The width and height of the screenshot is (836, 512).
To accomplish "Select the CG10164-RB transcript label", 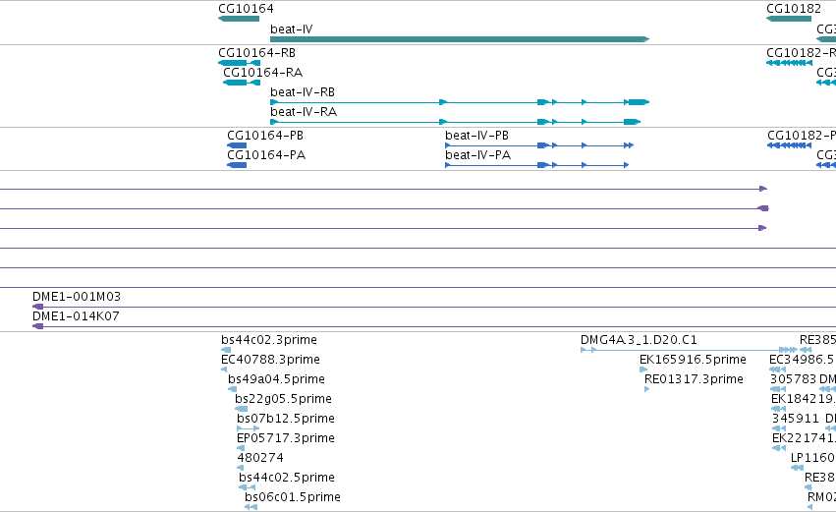I will pyautogui.click(x=256, y=53).
